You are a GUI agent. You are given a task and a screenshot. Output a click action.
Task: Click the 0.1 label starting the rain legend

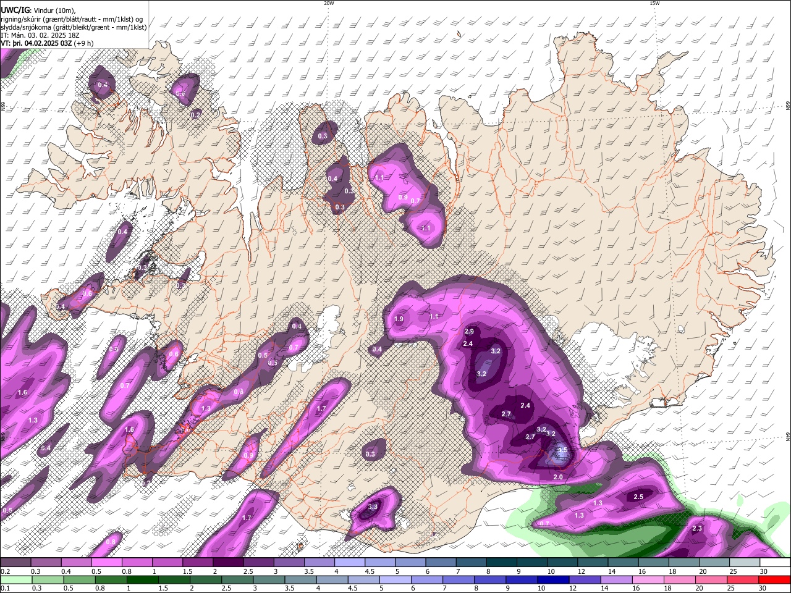(6, 589)
